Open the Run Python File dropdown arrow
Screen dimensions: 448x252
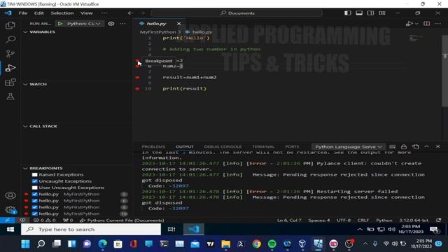coord(416,24)
